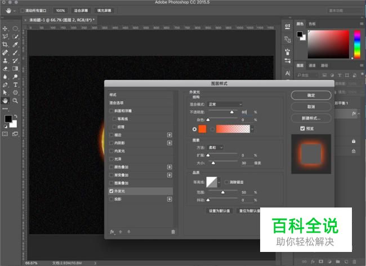Select the solid color glow radio button
The image size is (366, 266).
194,129
